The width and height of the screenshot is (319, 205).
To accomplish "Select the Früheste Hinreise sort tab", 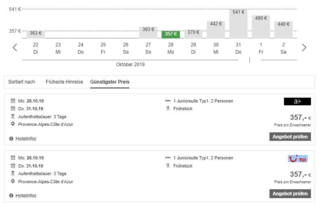I will click(64, 82).
